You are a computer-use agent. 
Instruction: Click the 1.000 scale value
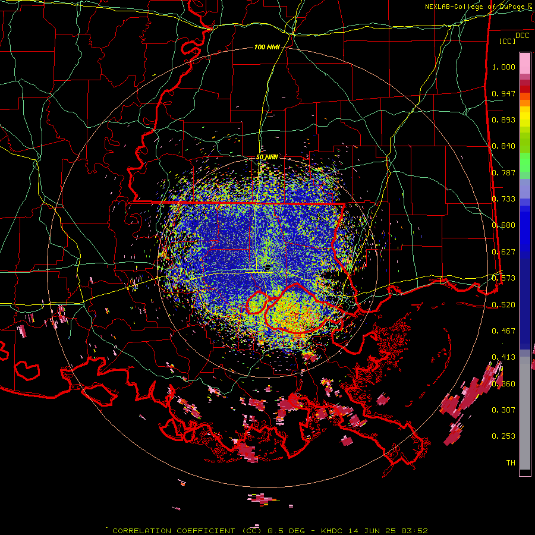point(503,67)
